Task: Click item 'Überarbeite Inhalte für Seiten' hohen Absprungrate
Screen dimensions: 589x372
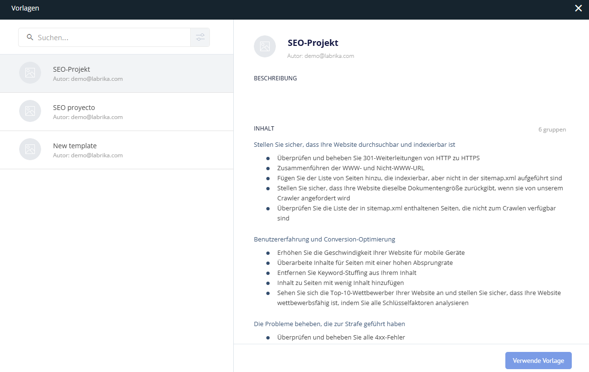Action: [x=365, y=263]
